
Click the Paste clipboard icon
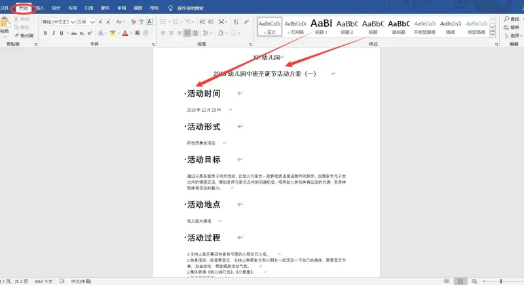[5, 23]
